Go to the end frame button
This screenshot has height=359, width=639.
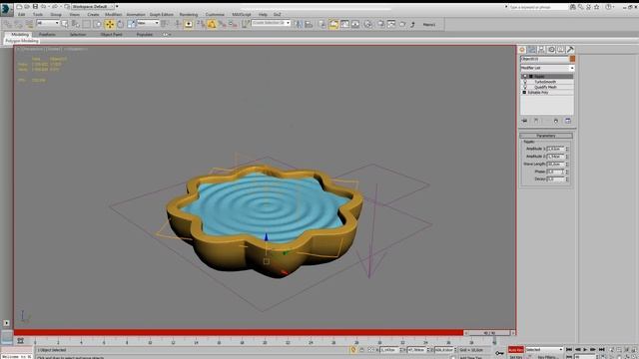pos(601,350)
